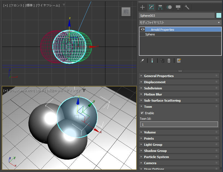Screen dimensions: 223x172
Task: Remove modifier with the trash icon
Action: (169, 61)
